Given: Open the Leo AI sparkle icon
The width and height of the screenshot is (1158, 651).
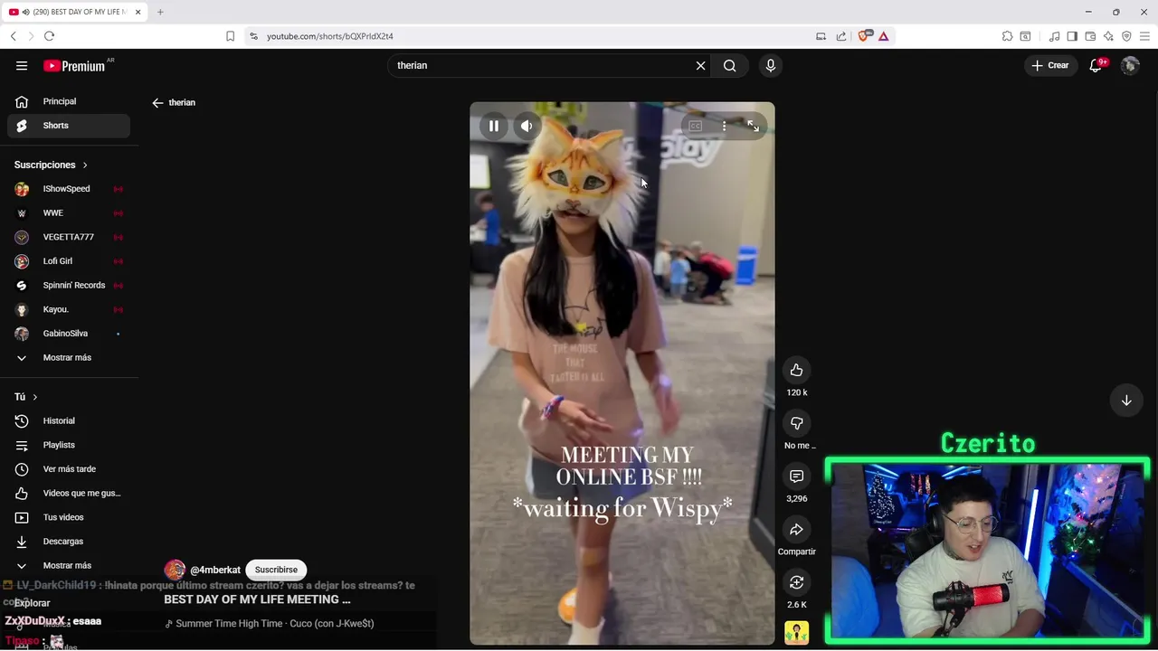Looking at the screenshot, I should [1108, 36].
